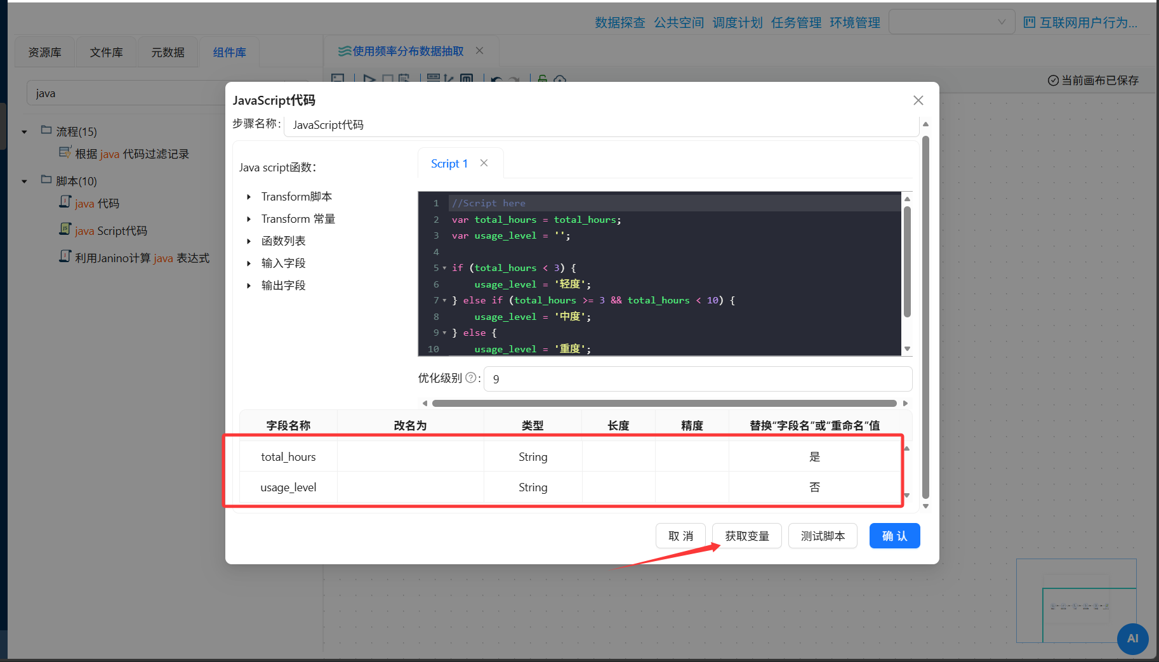Click the 获取变量 button
This screenshot has height=662, width=1159.
[747, 536]
